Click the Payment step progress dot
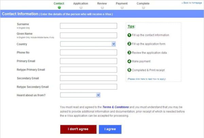The height and width of the screenshot is (138, 204). [122, 7]
